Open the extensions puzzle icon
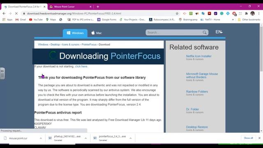This screenshot has width=263, height=148. coord(246,14)
